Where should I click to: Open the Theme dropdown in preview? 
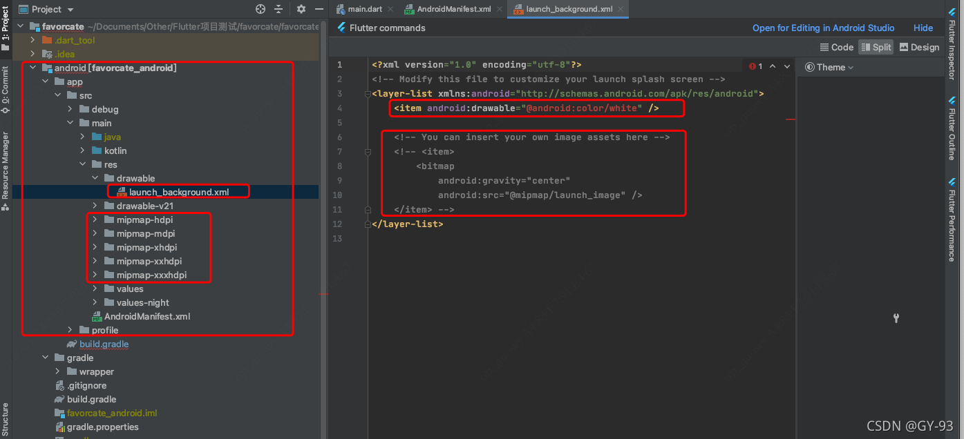click(829, 67)
